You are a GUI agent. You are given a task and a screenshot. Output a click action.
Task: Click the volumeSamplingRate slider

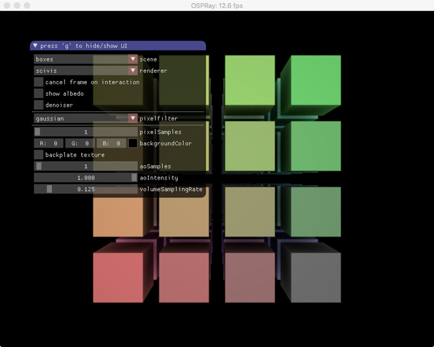(x=86, y=189)
